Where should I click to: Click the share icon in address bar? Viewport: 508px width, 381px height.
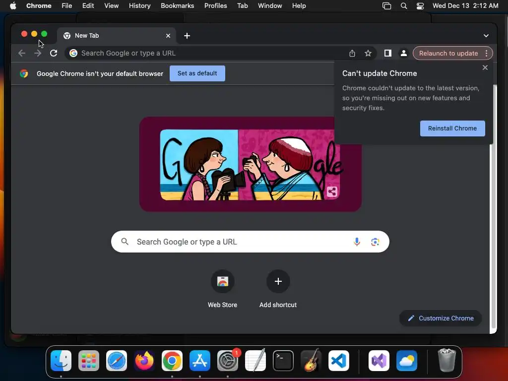352,53
